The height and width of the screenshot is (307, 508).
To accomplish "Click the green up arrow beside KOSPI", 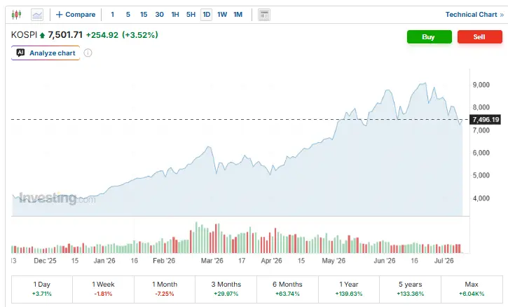I will pos(42,35).
